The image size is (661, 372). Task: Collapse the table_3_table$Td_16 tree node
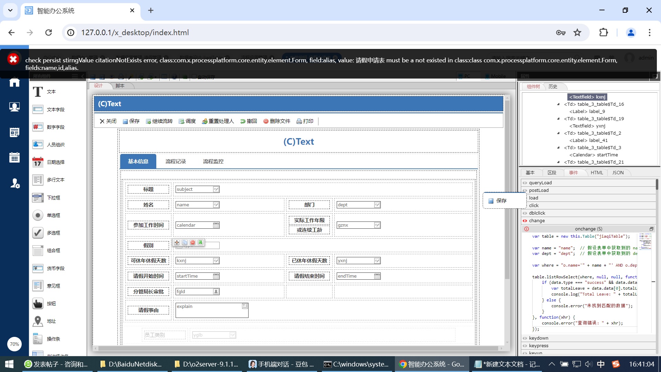pos(558,104)
